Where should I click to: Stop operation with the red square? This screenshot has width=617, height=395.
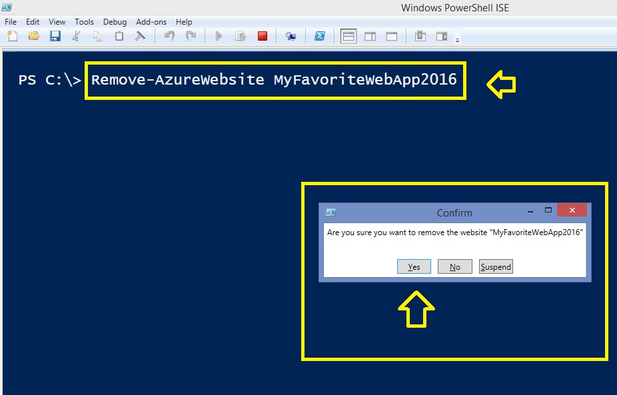(x=263, y=36)
